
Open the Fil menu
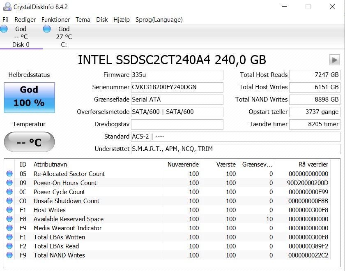click(x=5, y=20)
